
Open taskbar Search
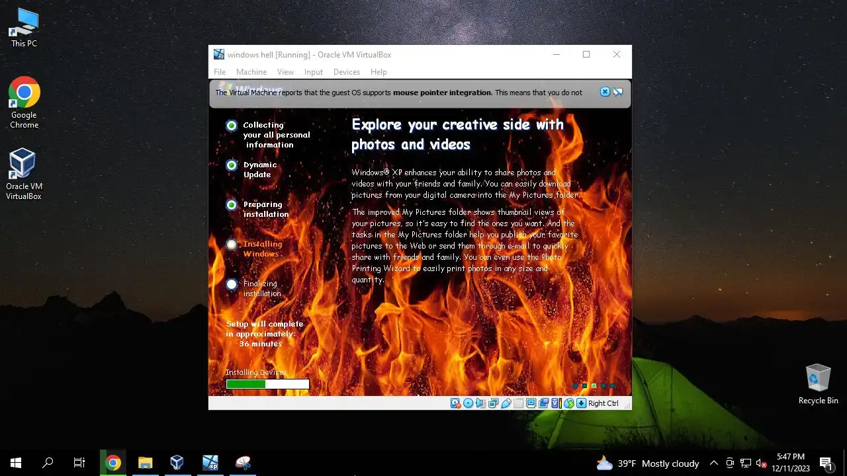[x=48, y=463]
